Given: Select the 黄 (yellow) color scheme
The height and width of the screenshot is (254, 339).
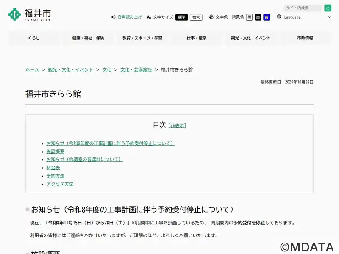Looking at the screenshot, I should (x=266, y=17).
